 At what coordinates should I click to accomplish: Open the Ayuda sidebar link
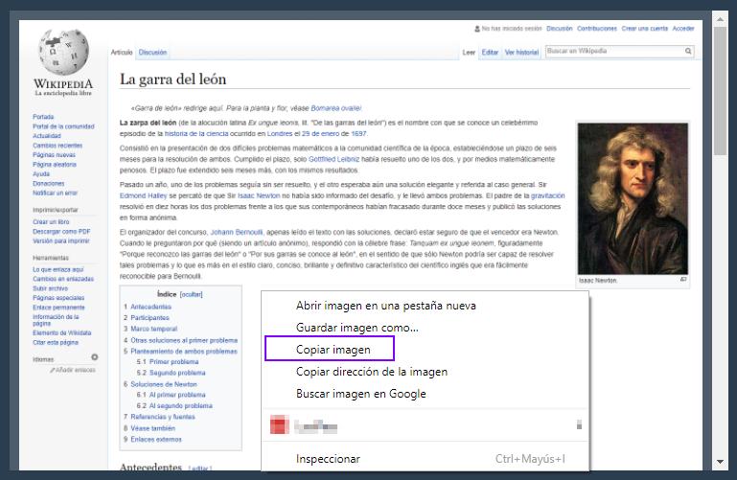pyautogui.click(x=41, y=173)
